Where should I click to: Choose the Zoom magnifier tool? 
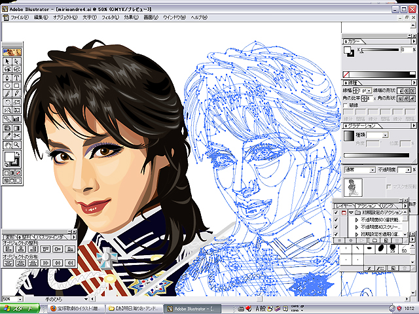pyautogui.click(x=16, y=143)
